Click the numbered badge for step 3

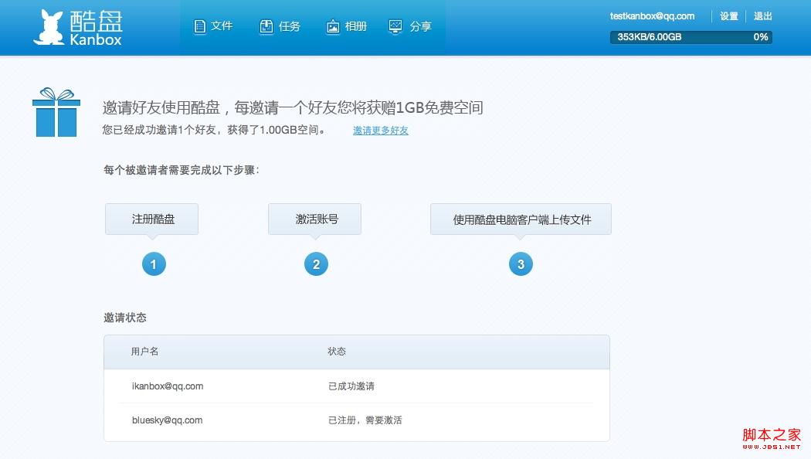pyautogui.click(x=521, y=263)
